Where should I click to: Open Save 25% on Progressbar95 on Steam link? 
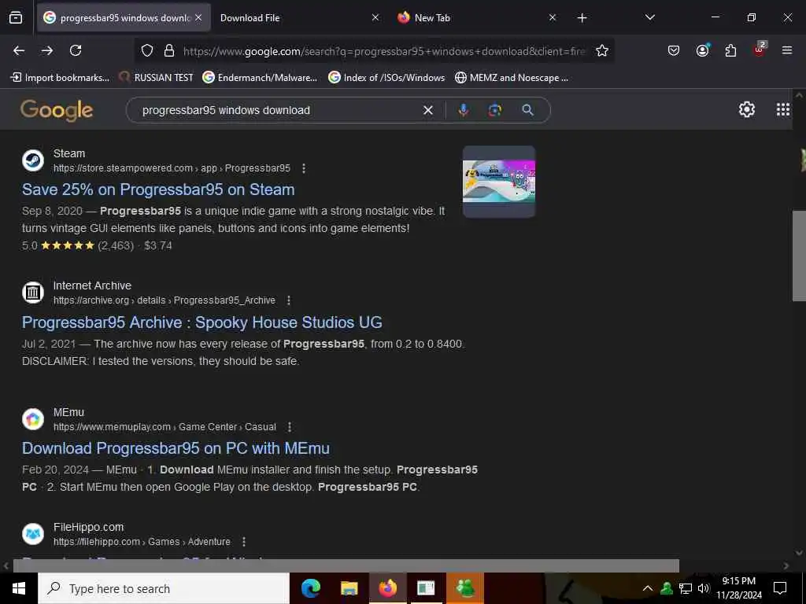pos(158,190)
